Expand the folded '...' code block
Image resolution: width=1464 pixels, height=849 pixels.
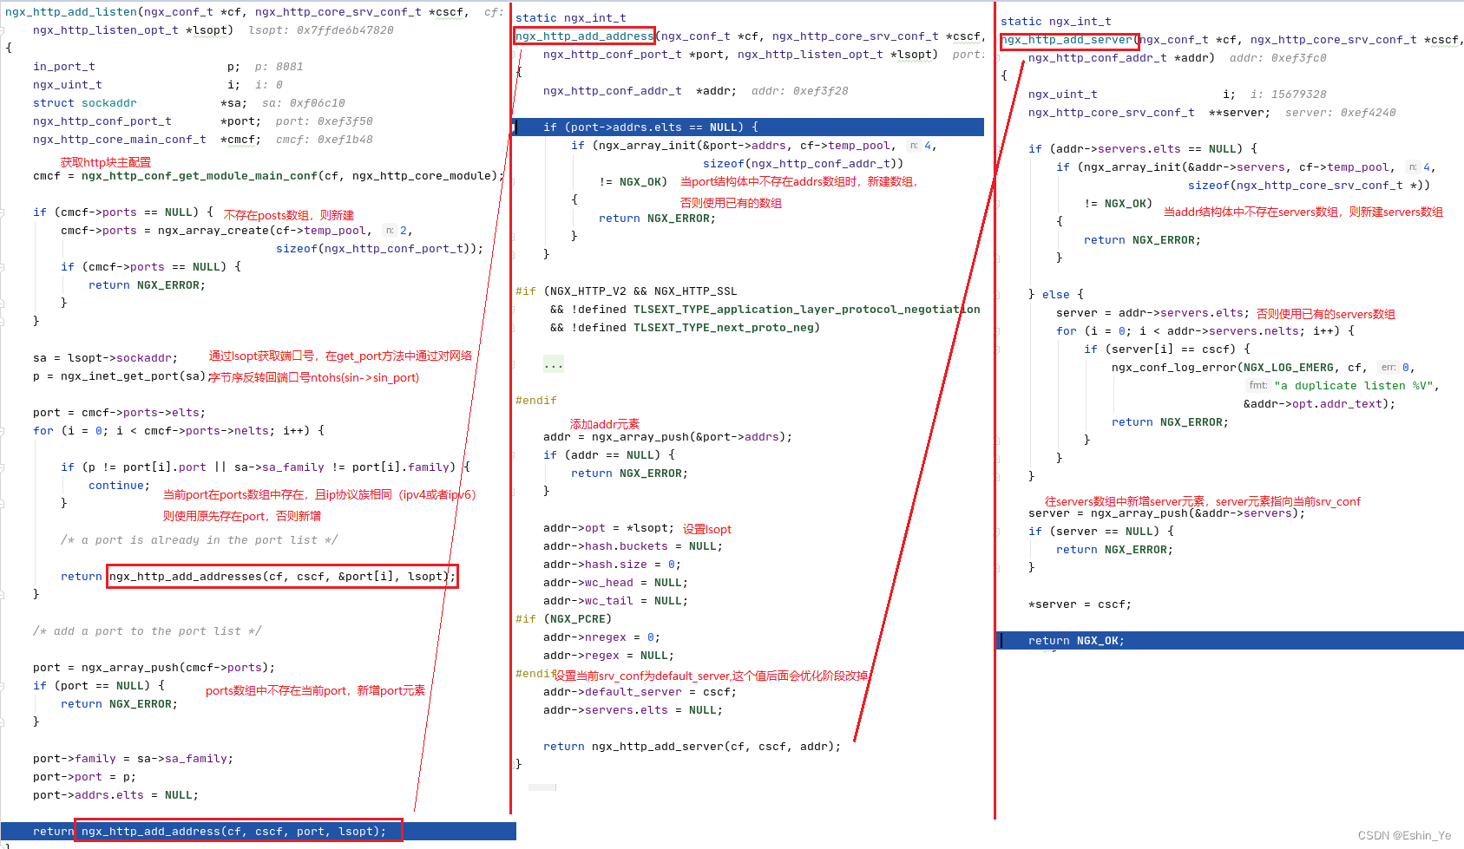[553, 363]
